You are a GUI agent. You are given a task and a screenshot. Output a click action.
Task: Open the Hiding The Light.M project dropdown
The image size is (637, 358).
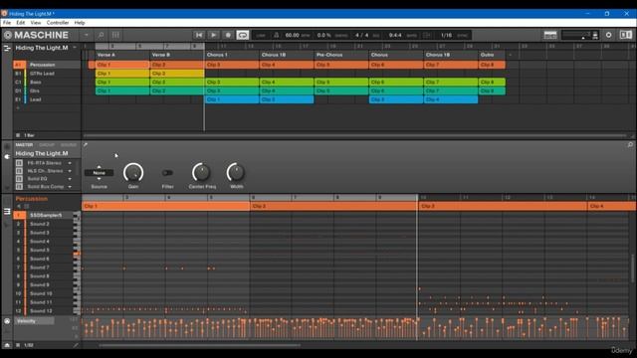click(x=75, y=48)
